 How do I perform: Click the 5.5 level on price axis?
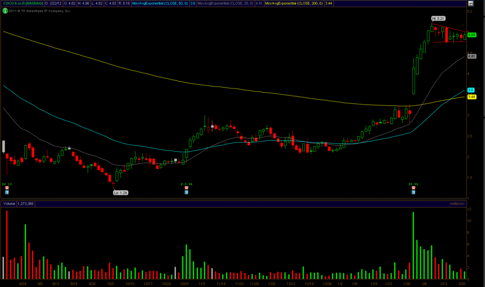[x=470, y=11]
